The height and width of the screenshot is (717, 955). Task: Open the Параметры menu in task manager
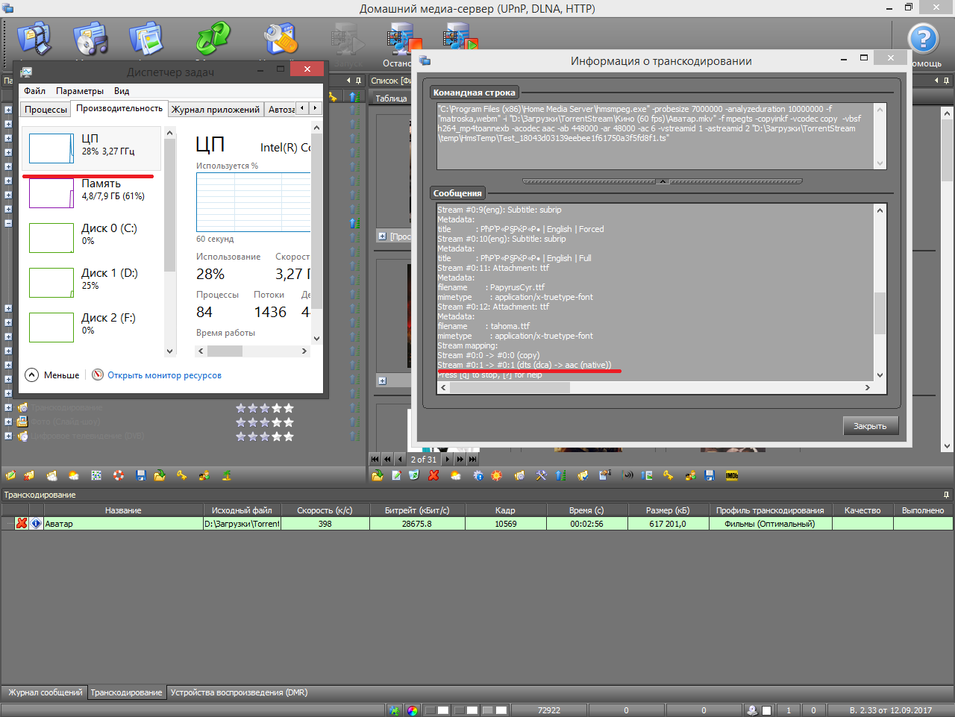[80, 91]
